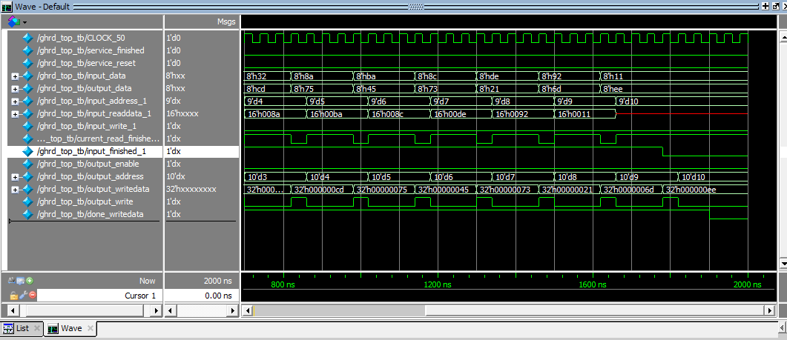
Task: Click the wrench edit cursor icon
Action: click(x=22, y=296)
